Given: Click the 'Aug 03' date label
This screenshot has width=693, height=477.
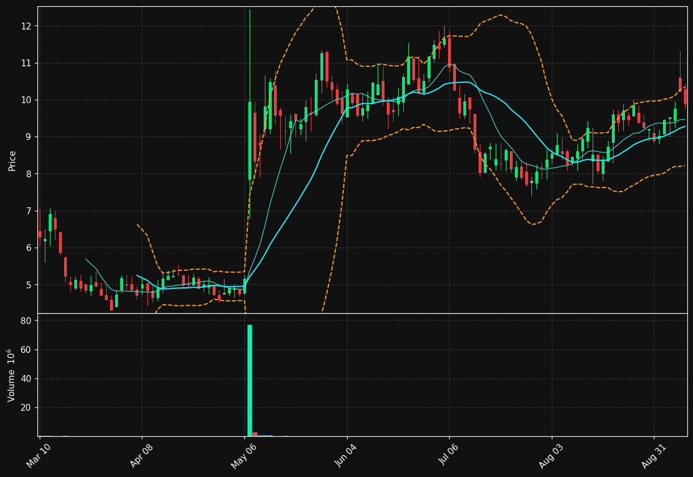Looking at the screenshot, I should point(551,456).
